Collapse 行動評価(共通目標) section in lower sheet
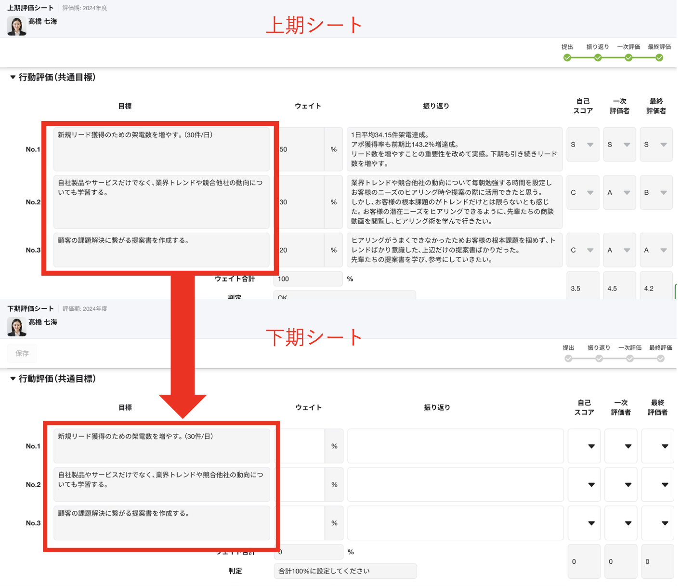This screenshot has height=586, width=680. (13, 379)
